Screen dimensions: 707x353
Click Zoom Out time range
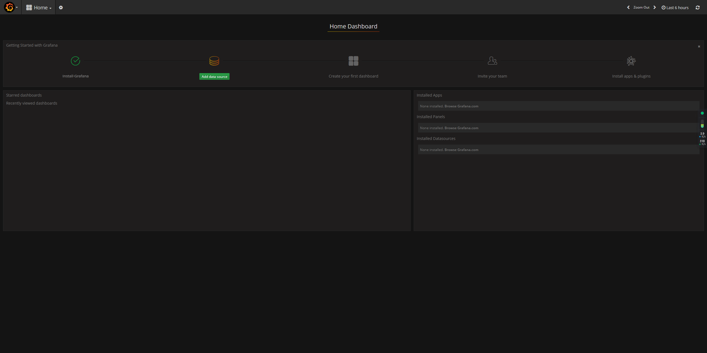pos(641,7)
